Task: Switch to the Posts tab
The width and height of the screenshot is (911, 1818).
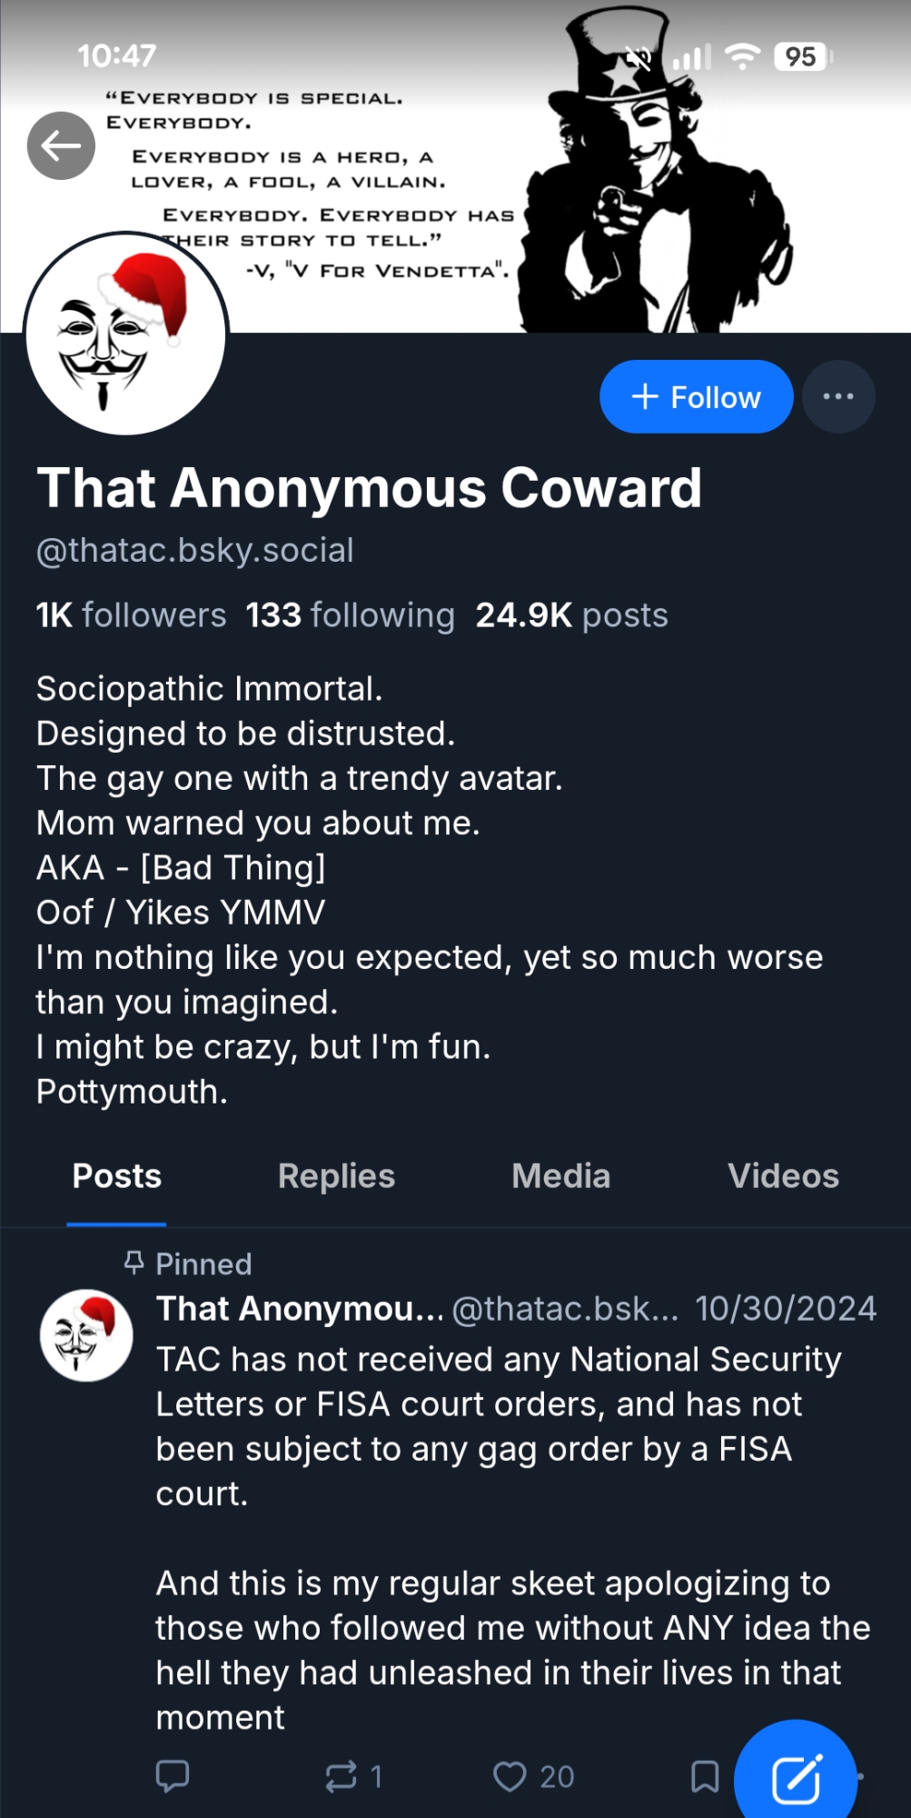Action: tap(116, 1176)
